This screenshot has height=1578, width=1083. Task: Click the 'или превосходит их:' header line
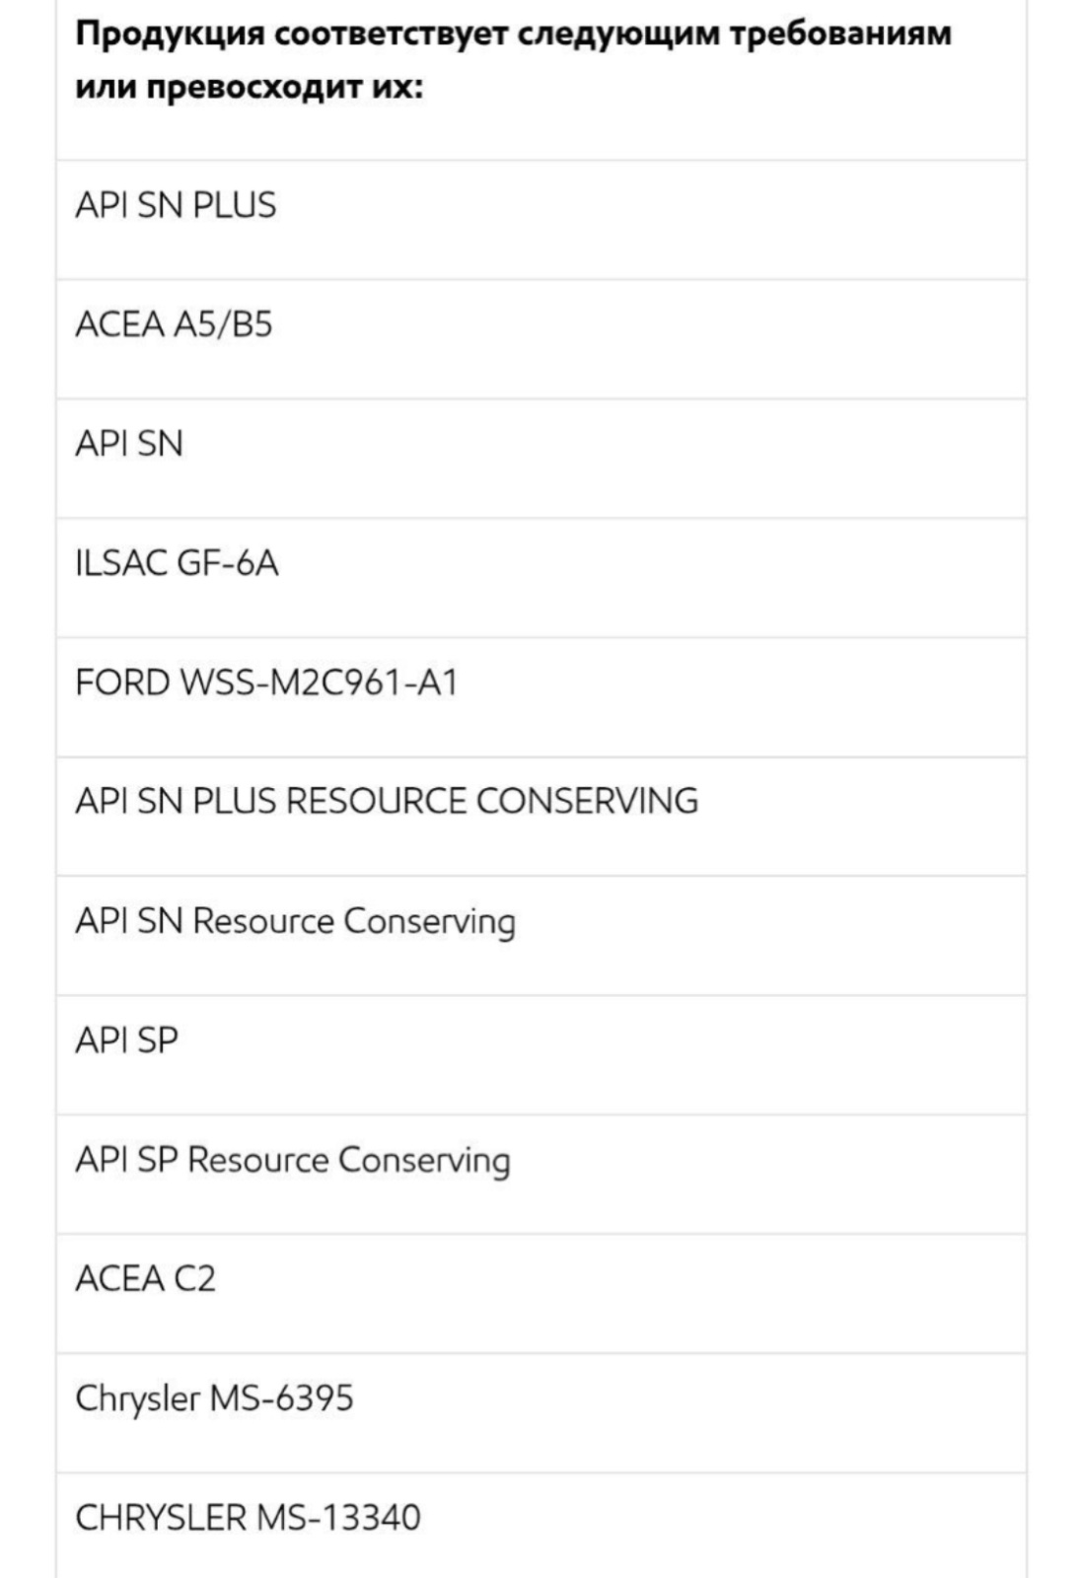pos(250,88)
